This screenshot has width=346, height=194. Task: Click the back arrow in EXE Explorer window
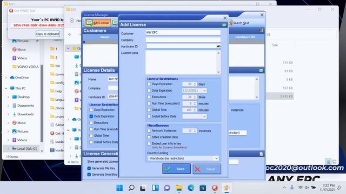point(70,34)
